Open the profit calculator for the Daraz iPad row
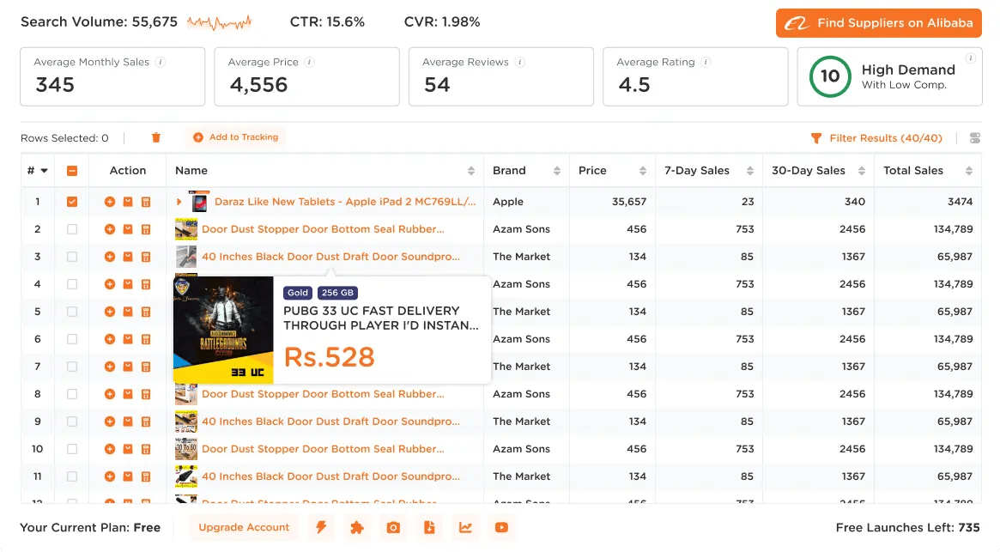 pos(144,201)
